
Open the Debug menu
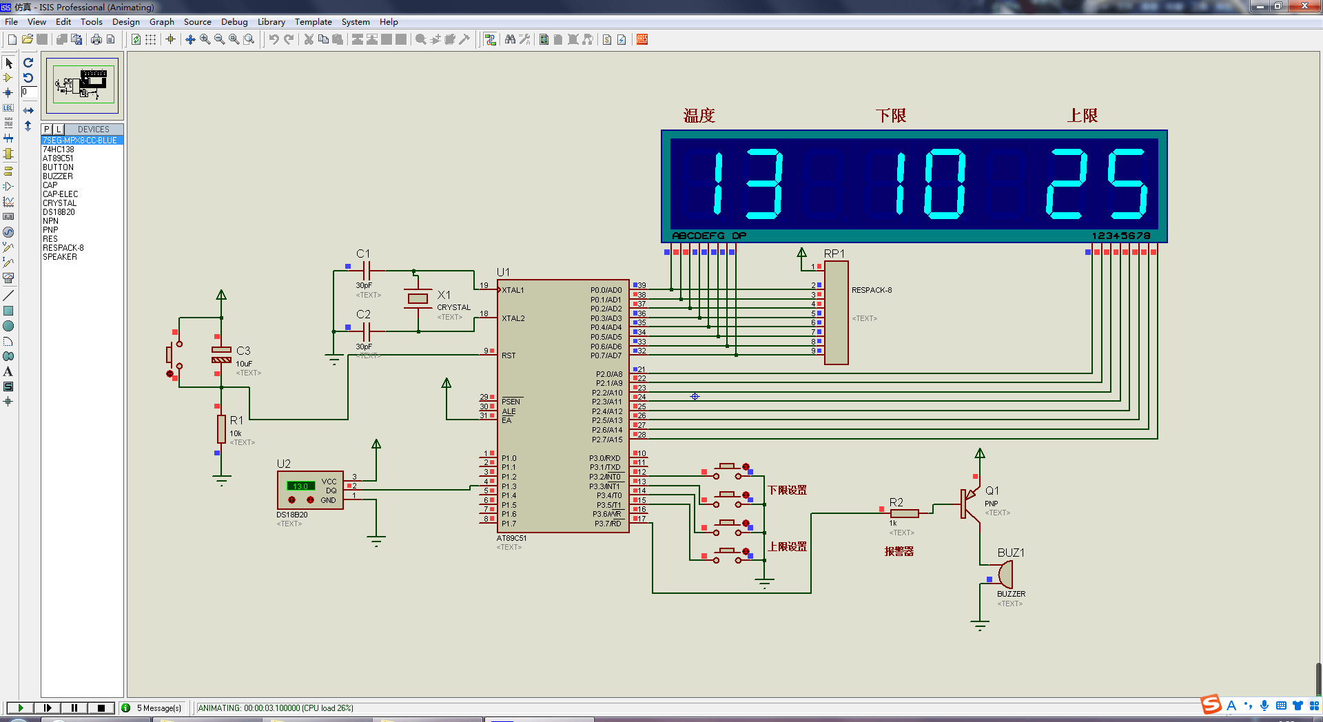pyautogui.click(x=234, y=22)
